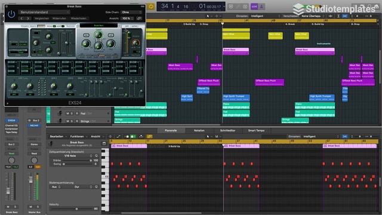The width and height of the screenshot is (382, 215).
Task: Solo the Pad track
Action: coord(72,113)
